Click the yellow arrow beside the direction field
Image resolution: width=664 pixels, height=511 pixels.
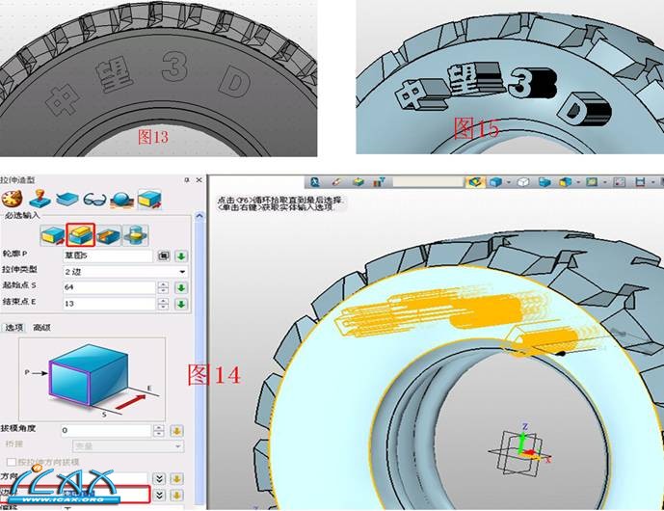(x=176, y=479)
